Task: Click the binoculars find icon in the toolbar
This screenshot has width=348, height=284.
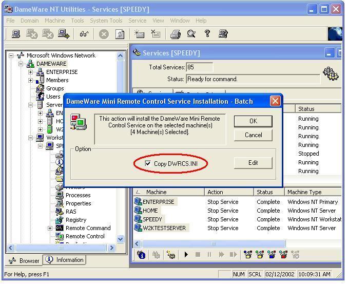Action: pos(84,34)
